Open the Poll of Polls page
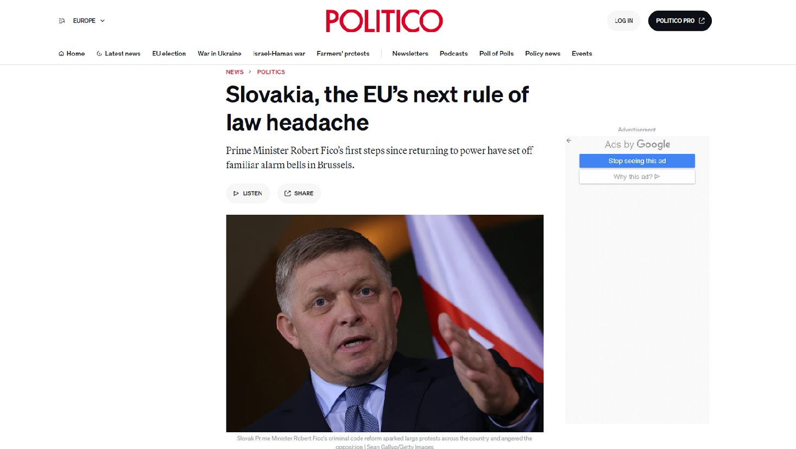This screenshot has width=796, height=449. click(x=496, y=54)
